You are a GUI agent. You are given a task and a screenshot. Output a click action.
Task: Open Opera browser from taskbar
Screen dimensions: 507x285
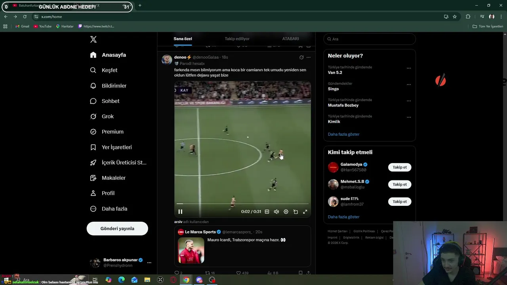pyautogui.click(x=173, y=280)
